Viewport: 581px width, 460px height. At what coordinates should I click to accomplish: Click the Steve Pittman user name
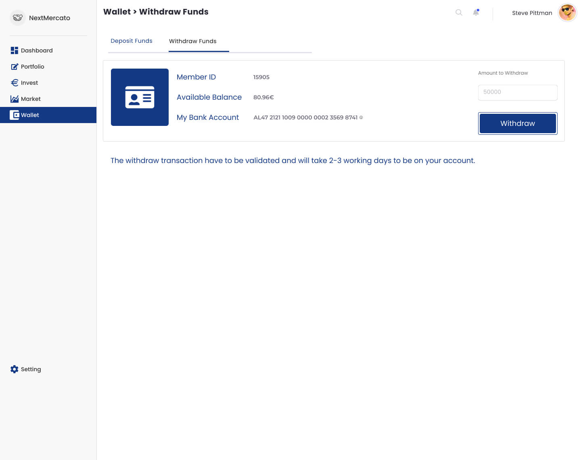click(532, 13)
